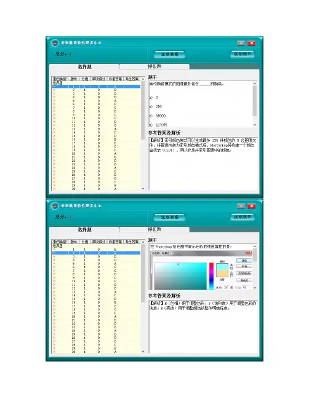The height and width of the screenshot is (399, 309).
Task: Minimize the upper window
Action: click(x=241, y=43)
